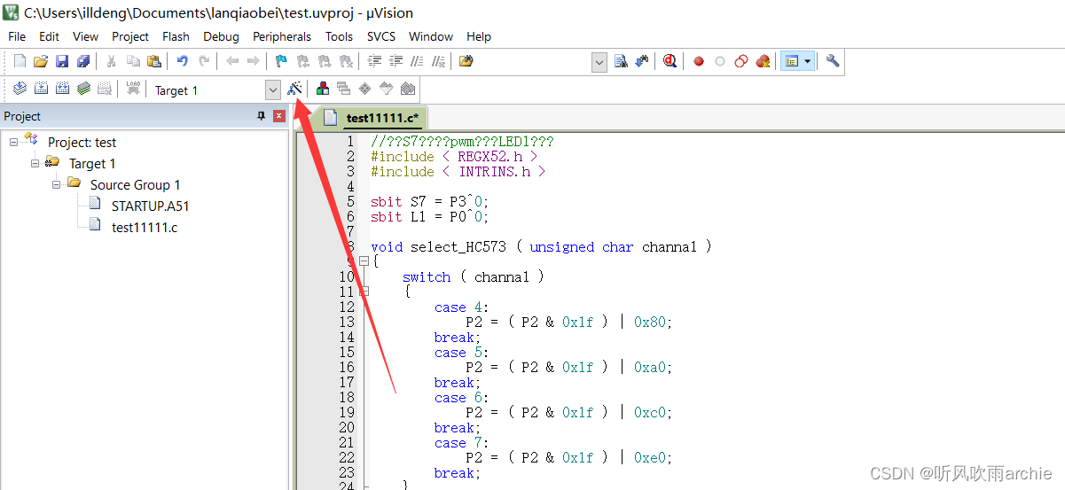Screen dimensions: 1065x490
Task: Translate the current file icon
Action: pos(20,89)
